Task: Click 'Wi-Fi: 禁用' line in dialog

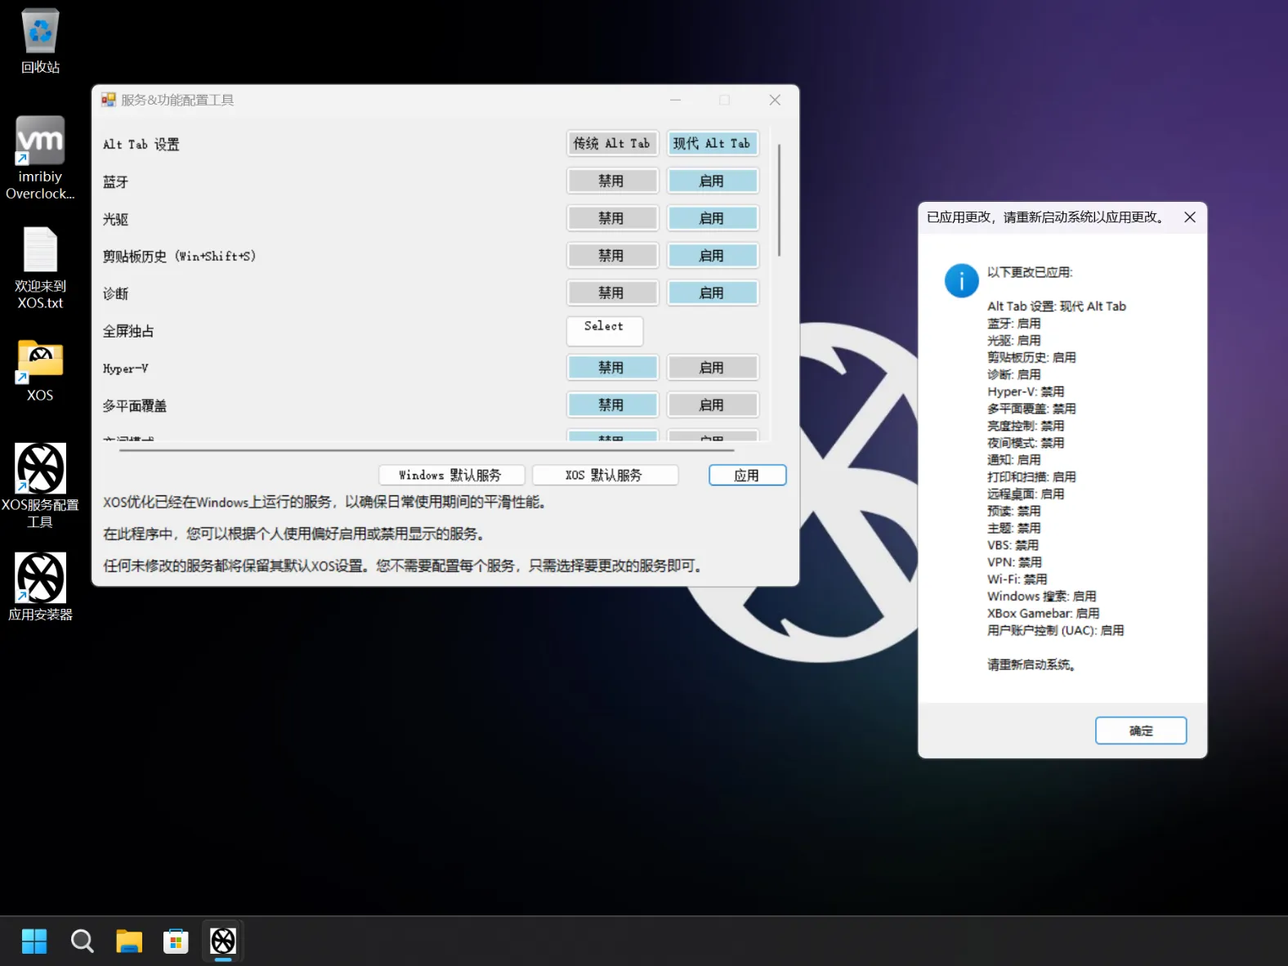Action: click(x=1017, y=579)
